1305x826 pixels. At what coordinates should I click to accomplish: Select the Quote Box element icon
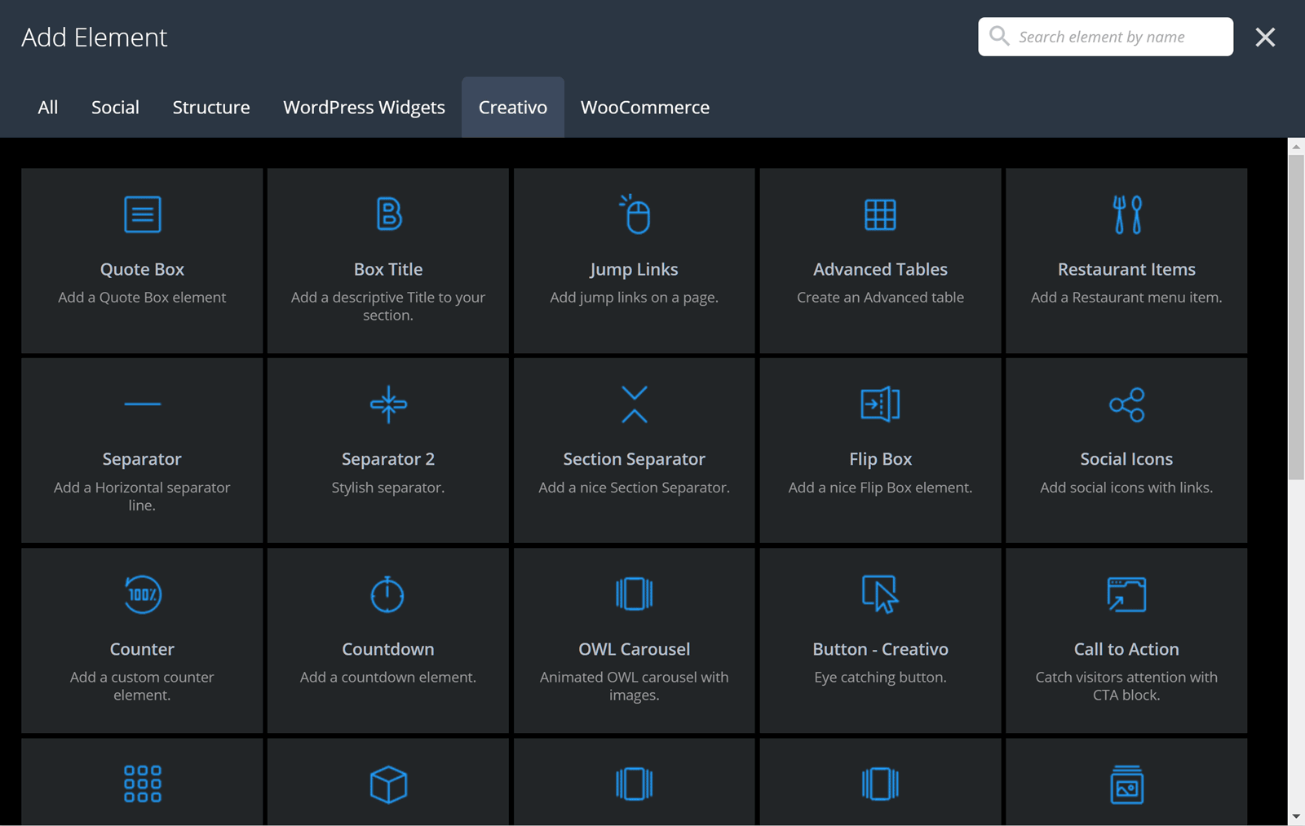point(142,214)
